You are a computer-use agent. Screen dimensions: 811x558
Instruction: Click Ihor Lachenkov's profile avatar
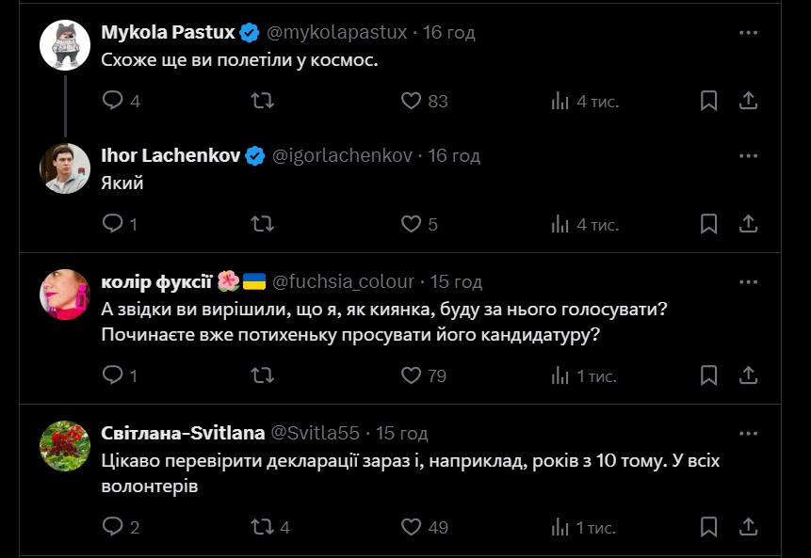65,168
